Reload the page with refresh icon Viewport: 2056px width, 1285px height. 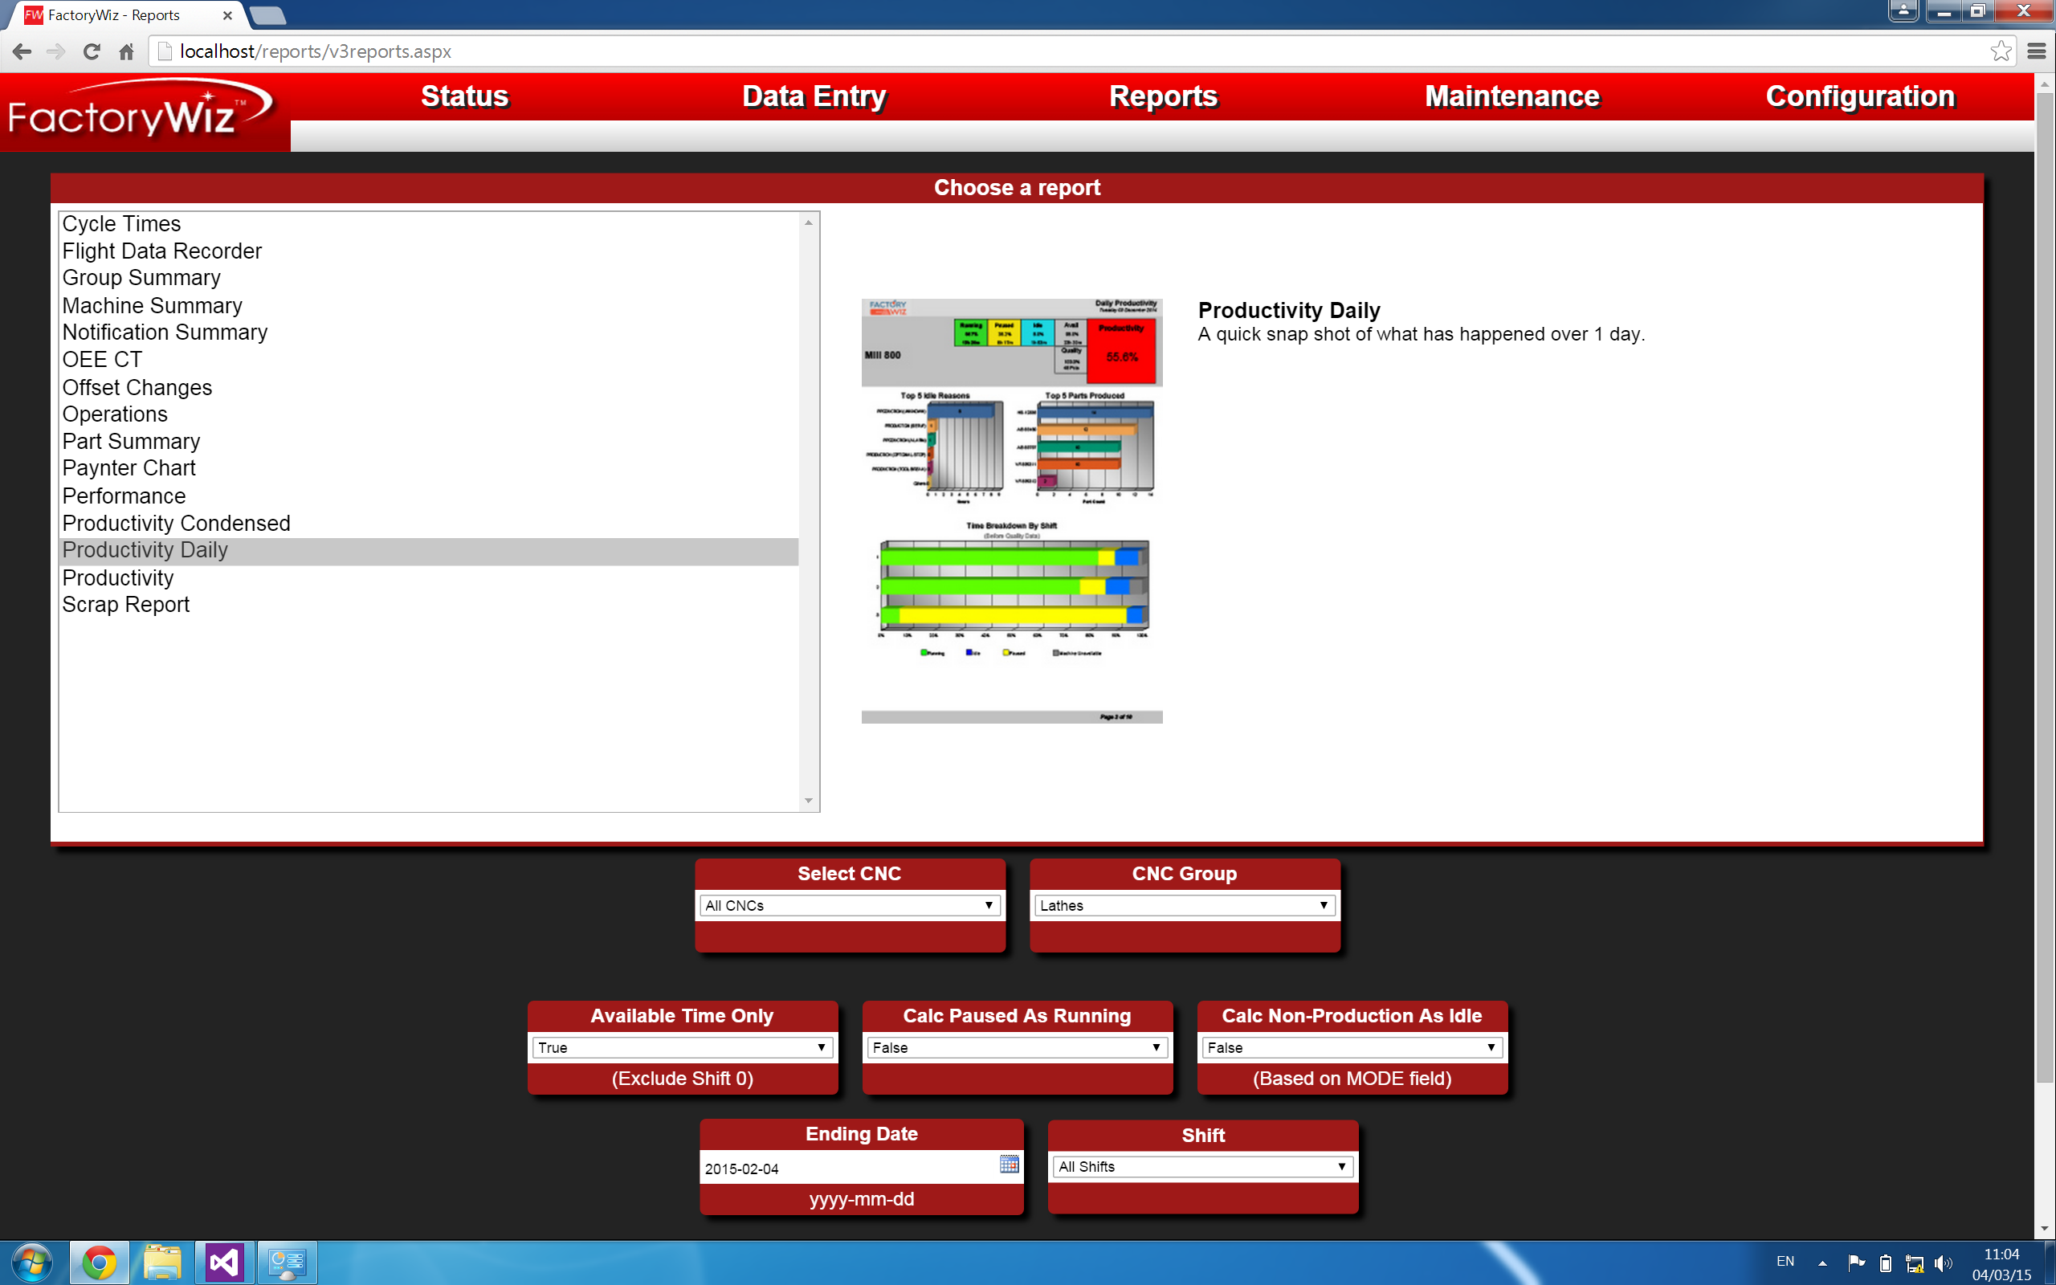[x=91, y=52]
